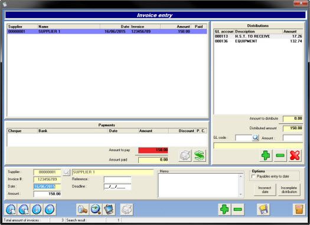Click the highlighted Date field

pyautogui.click(x=47, y=187)
